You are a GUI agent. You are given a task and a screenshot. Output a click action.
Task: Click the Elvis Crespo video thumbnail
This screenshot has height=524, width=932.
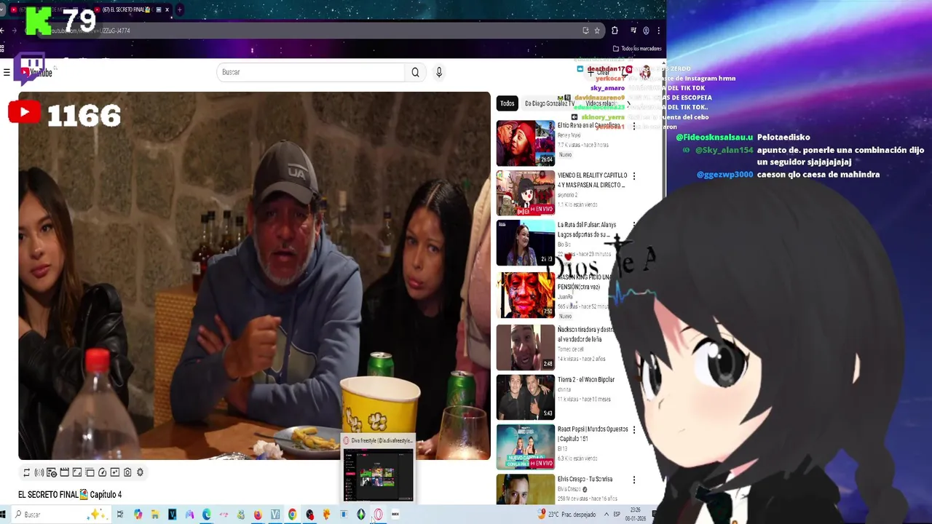[x=526, y=489]
